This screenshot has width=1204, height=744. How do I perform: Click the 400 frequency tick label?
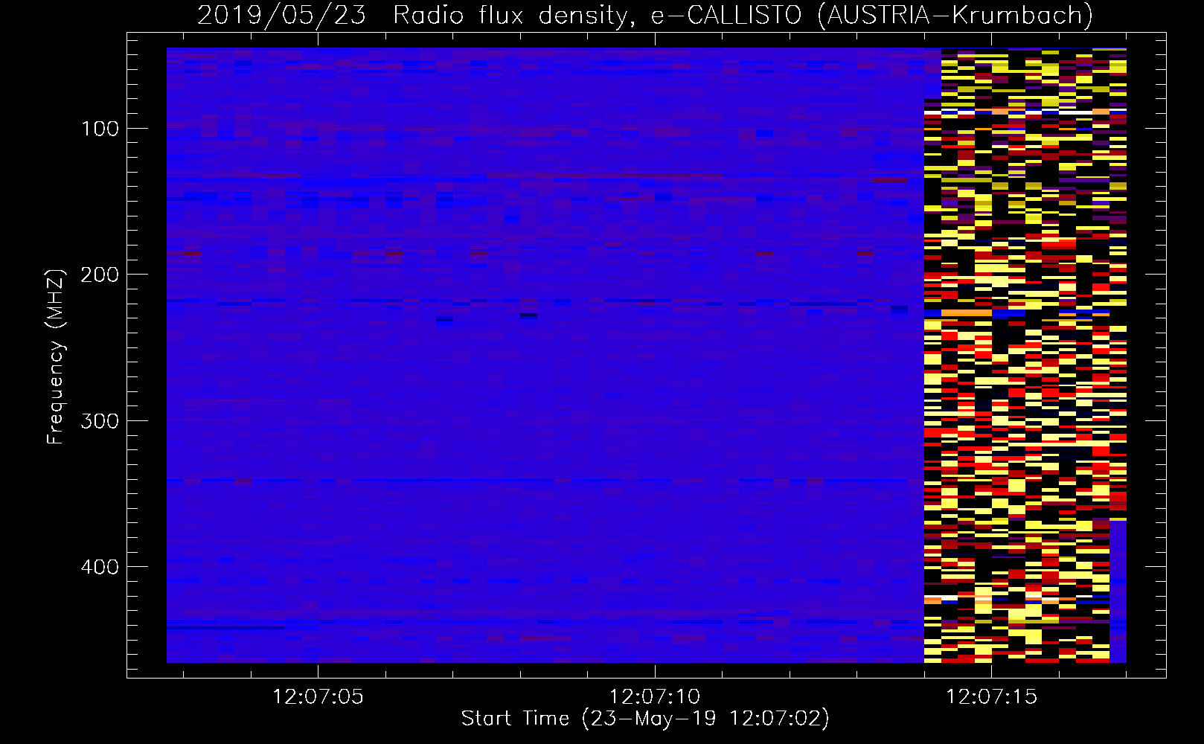tap(100, 567)
